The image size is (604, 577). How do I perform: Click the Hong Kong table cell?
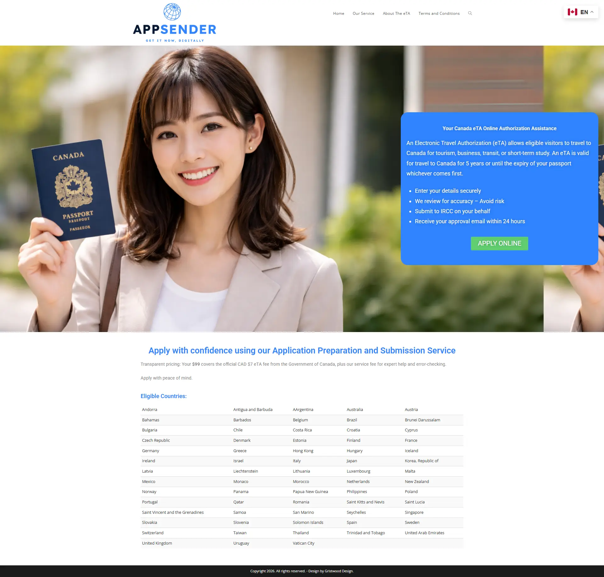(303, 451)
